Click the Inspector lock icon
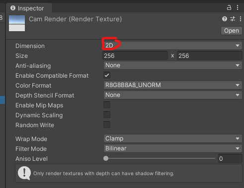Screen dimensions: 244x188 (229, 7)
